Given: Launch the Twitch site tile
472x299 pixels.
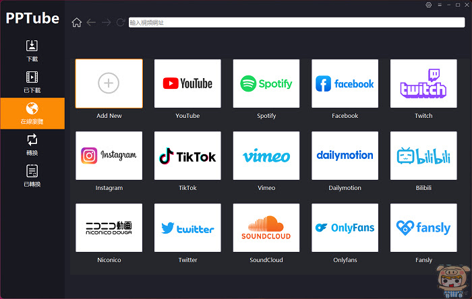Looking at the screenshot, I should 423,84.
